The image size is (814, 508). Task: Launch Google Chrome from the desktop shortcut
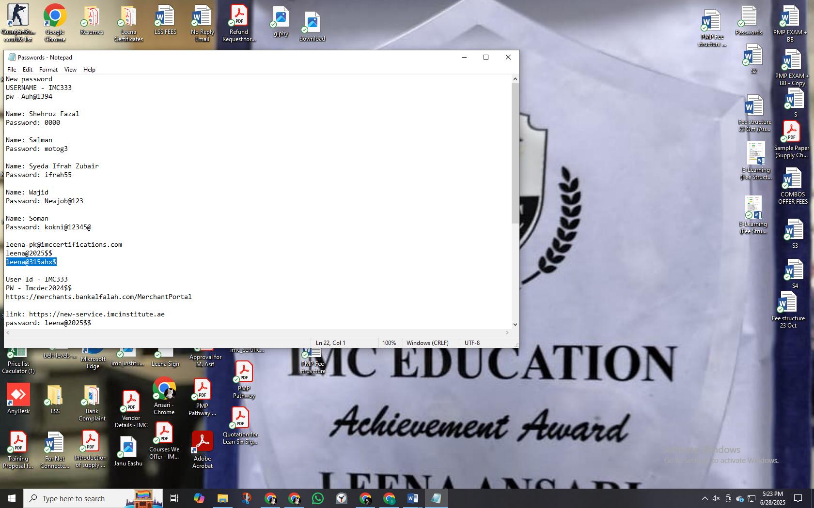[55, 23]
